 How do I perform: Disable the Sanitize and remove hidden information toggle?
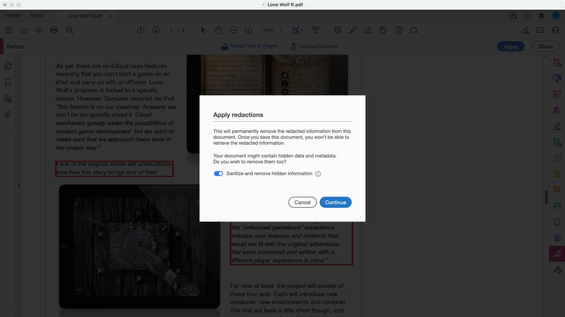click(x=218, y=173)
